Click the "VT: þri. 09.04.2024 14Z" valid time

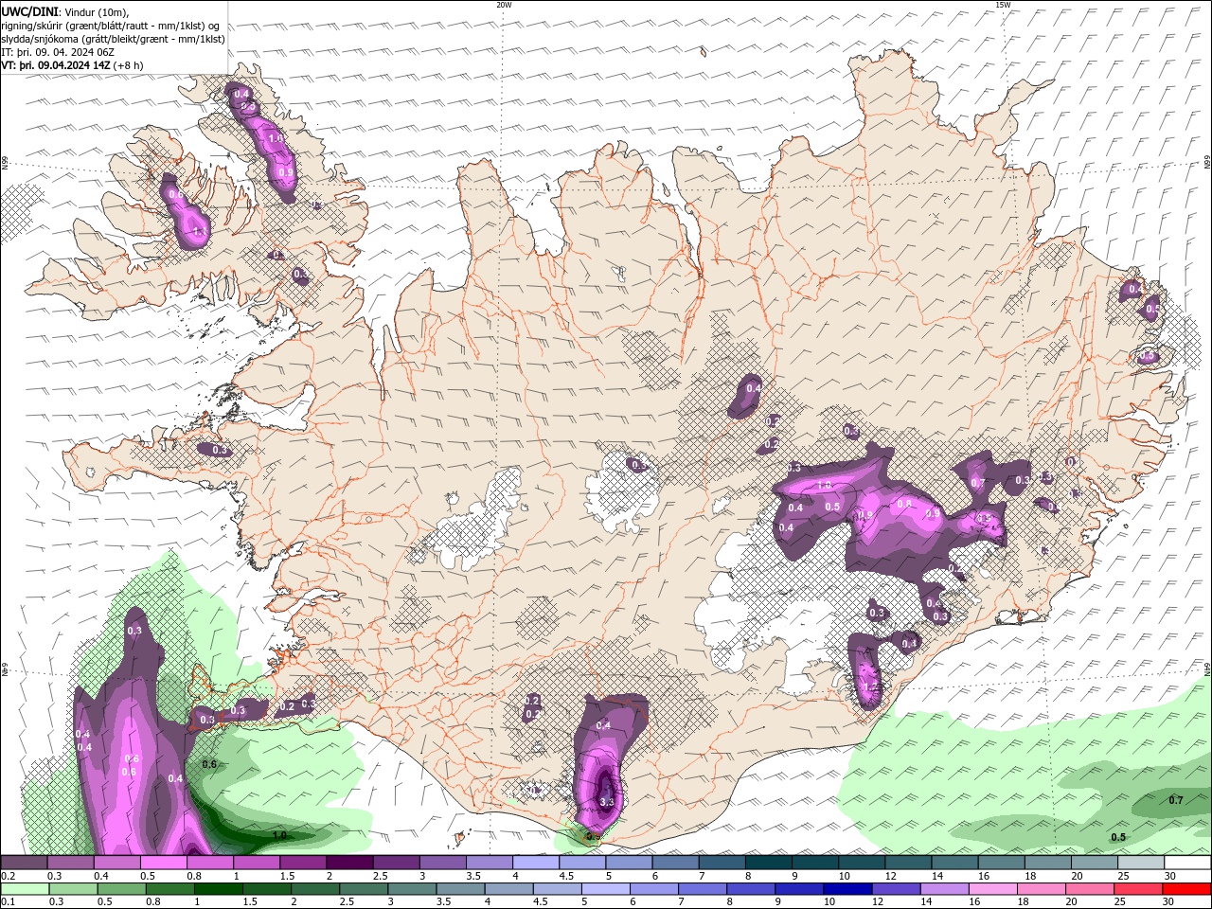point(55,65)
